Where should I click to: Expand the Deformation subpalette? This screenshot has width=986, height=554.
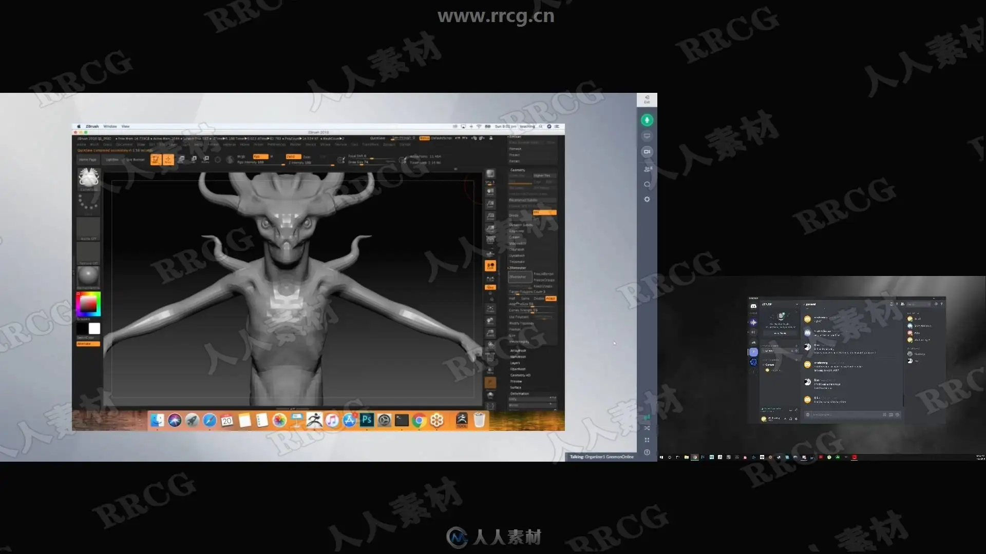pyautogui.click(x=519, y=394)
